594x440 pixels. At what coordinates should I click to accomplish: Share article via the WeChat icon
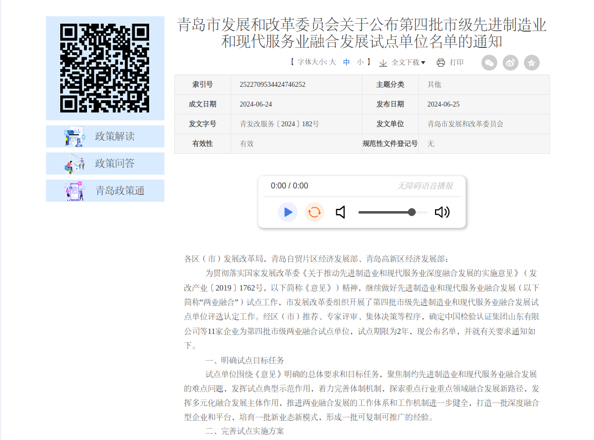(489, 63)
